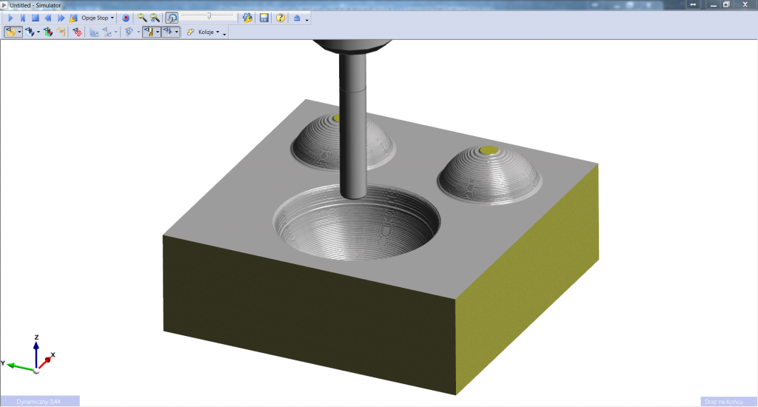This screenshot has width=758, height=407.
Task: Click the simulation settings gear icon
Action: pyautogui.click(x=247, y=18)
